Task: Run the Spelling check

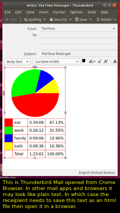Action: click(33, 19)
